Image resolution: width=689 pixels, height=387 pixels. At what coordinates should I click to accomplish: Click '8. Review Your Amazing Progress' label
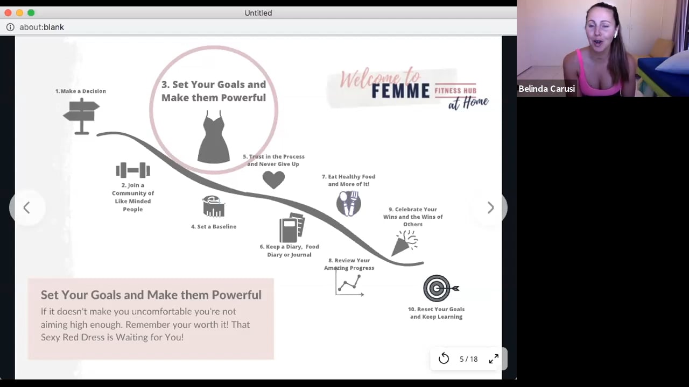349,264
